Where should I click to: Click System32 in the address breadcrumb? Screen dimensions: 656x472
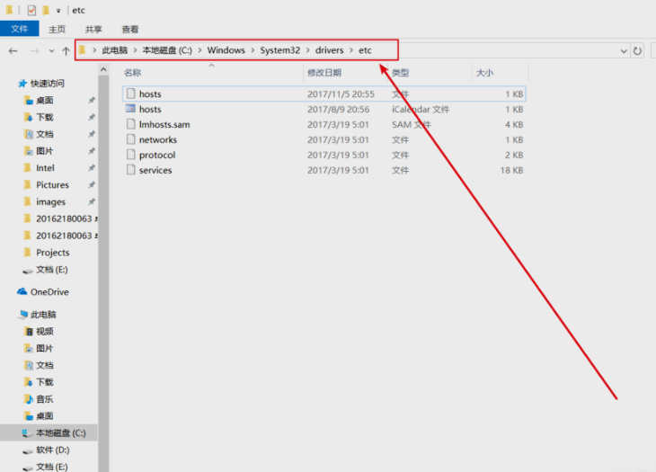(279, 50)
